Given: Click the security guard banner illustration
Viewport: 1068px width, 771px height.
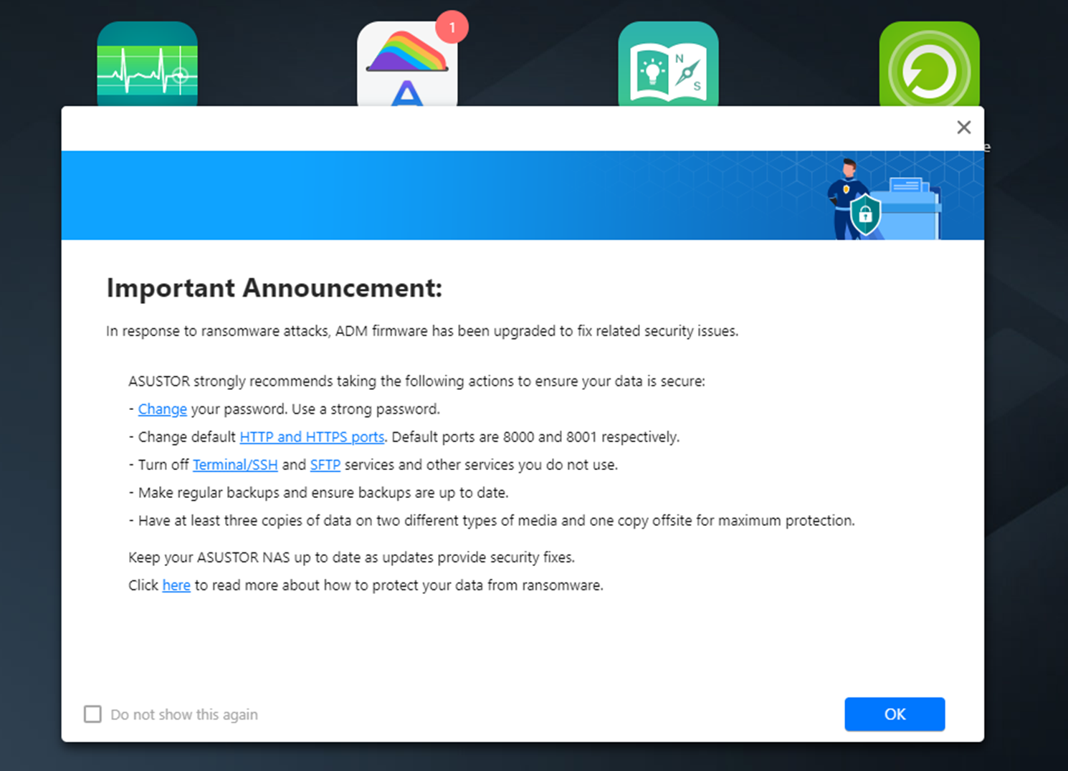Looking at the screenshot, I should (885, 199).
